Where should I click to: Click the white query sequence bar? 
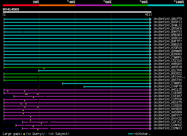77,12
